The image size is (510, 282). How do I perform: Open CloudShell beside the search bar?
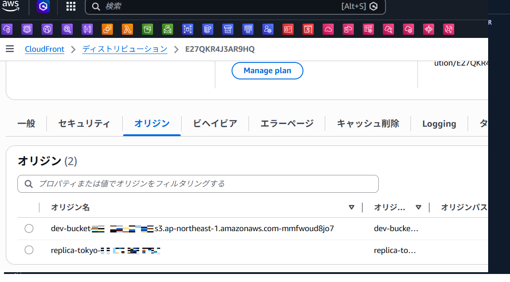(x=373, y=7)
